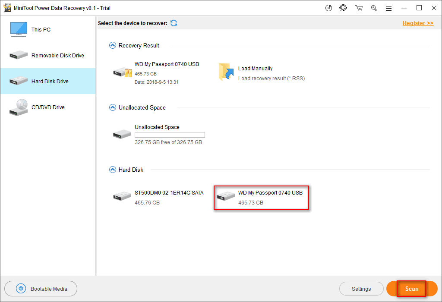Open the Register >> link
This screenshot has width=442, height=302.
418,23
